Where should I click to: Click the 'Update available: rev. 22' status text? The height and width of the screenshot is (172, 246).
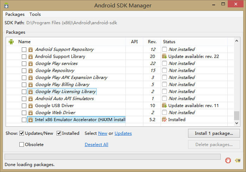[x=193, y=57]
